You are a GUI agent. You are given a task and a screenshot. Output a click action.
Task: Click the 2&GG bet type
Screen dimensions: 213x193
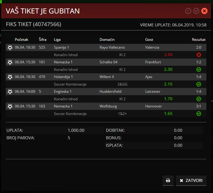coord(122,84)
